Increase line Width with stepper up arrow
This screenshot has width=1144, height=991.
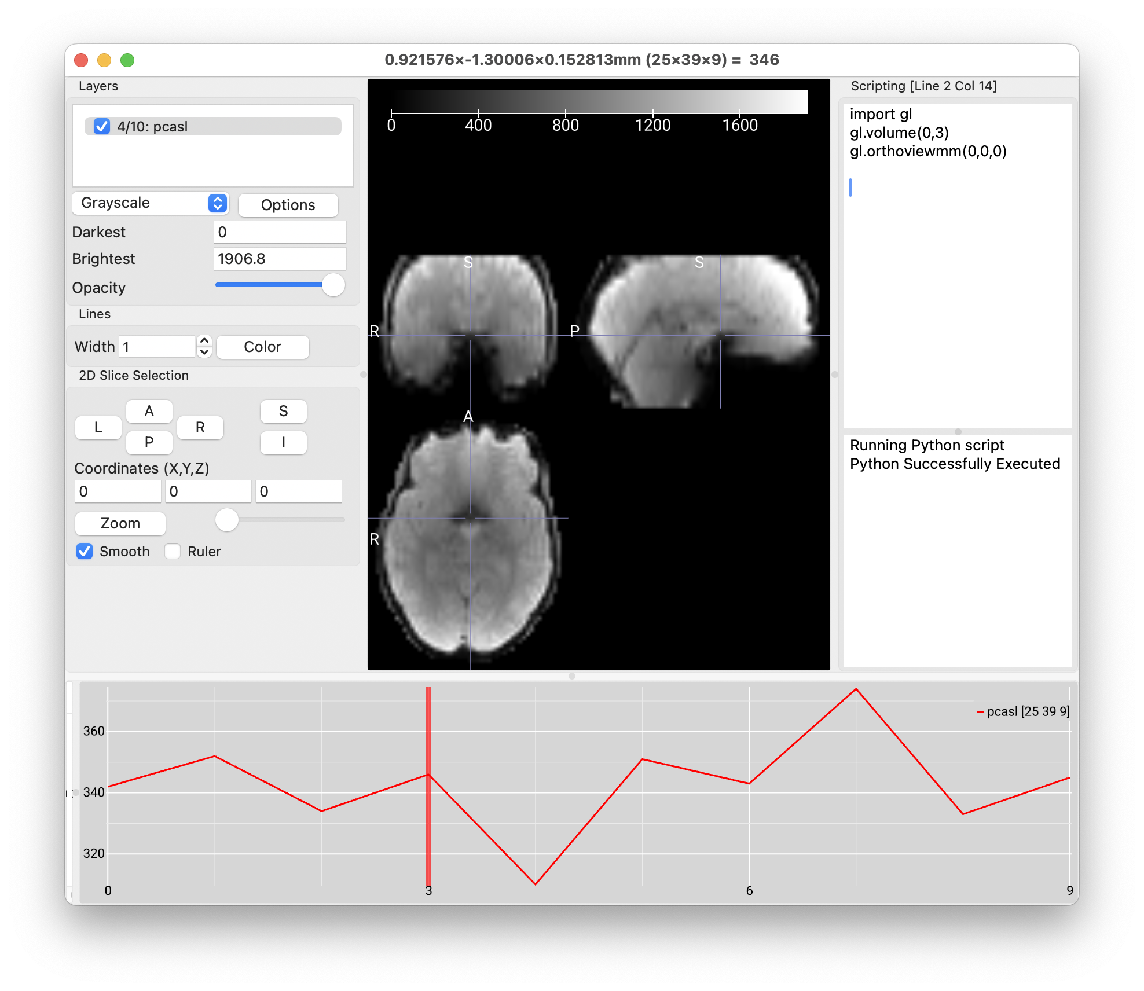(204, 341)
